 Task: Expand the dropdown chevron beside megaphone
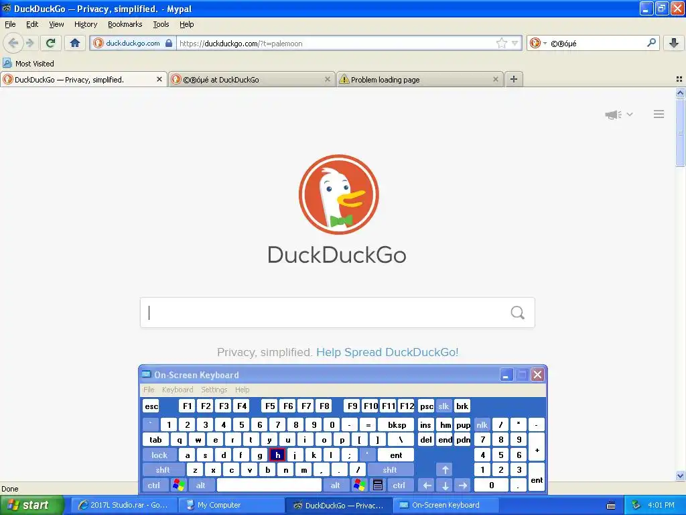[630, 114]
